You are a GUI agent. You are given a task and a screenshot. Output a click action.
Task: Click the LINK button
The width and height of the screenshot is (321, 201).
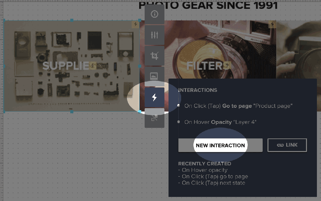pyautogui.click(x=287, y=145)
